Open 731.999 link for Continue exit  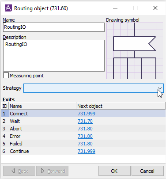(87, 151)
